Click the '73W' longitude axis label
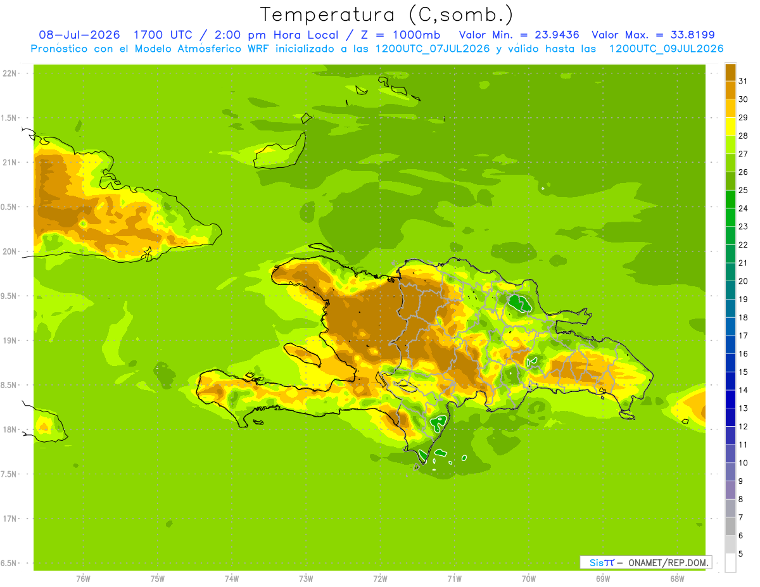 [306, 579]
